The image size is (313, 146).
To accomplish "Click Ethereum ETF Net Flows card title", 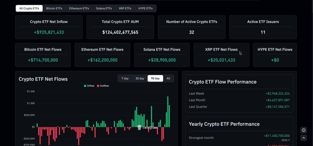I will click(103, 50).
